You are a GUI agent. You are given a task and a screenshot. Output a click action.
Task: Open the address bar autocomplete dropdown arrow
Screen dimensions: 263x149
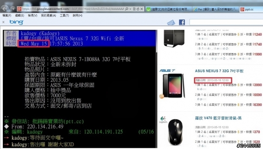pyautogui.click(x=130, y=9)
